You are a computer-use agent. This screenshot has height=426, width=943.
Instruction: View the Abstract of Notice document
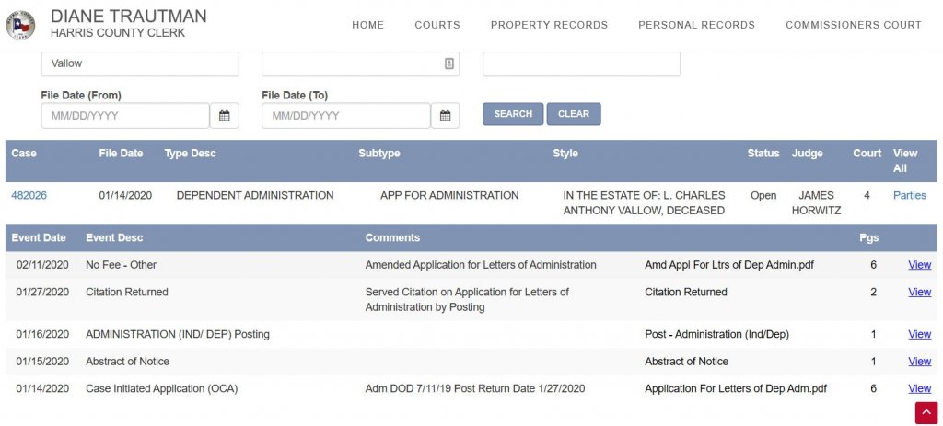tap(919, 362)
